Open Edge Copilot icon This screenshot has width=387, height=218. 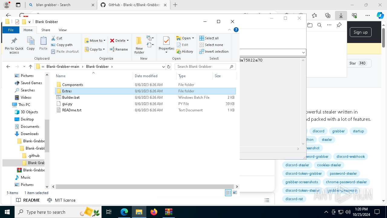[380, 15]
